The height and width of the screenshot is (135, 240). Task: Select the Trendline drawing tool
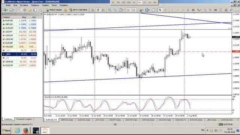183,10
